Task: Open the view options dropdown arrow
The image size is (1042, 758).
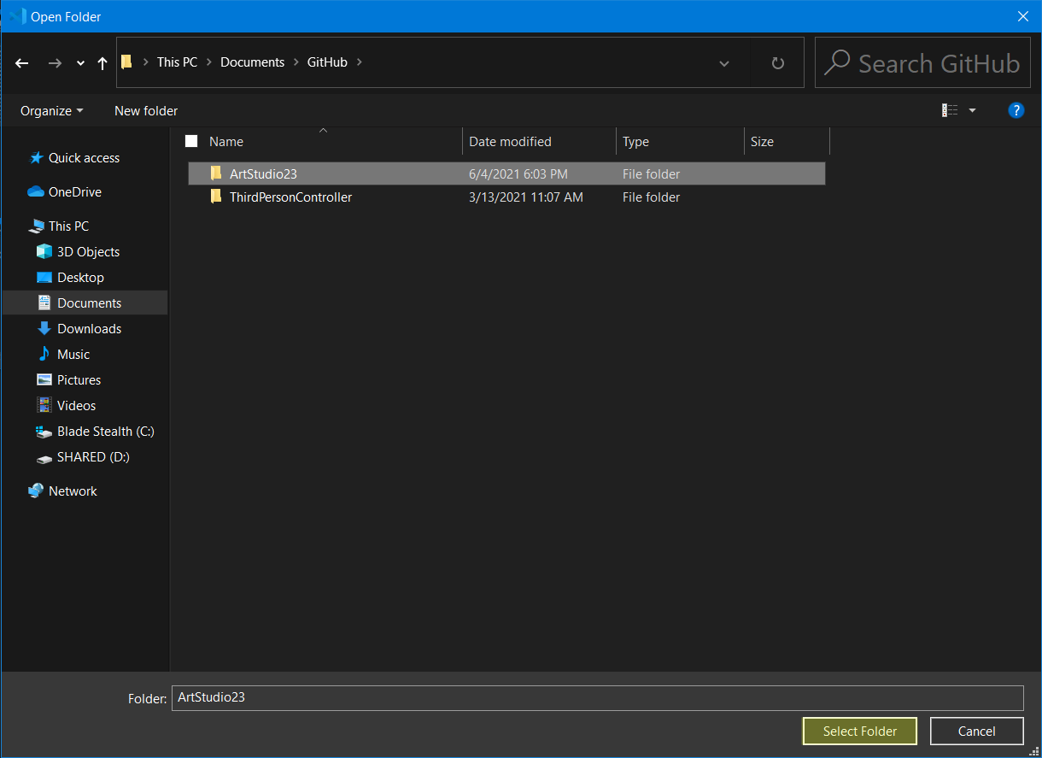Action: point(972,110)
